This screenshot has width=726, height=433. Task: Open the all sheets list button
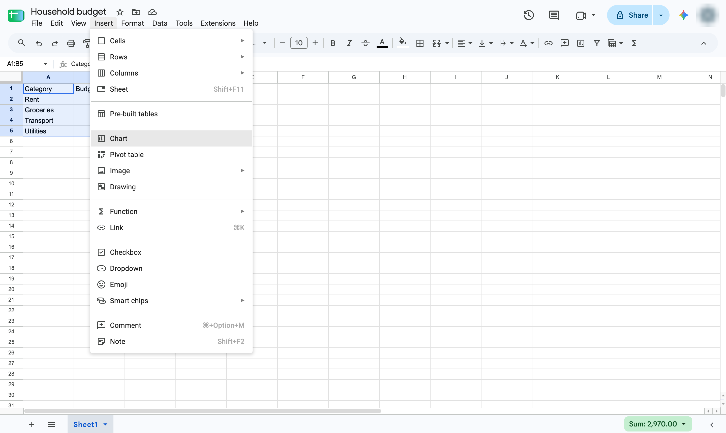[51, 424]
